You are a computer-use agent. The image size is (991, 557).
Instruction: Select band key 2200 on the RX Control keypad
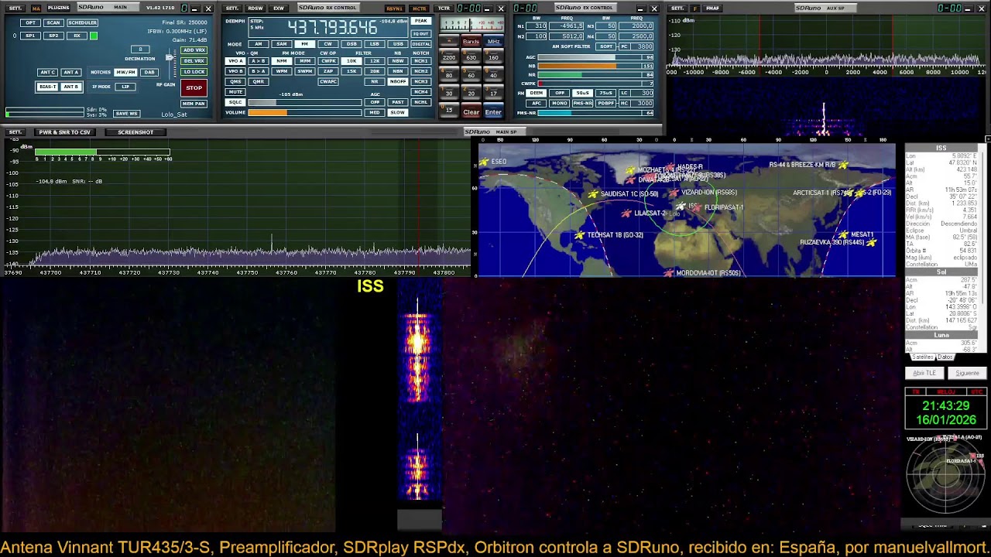click(x=449, y=57)
